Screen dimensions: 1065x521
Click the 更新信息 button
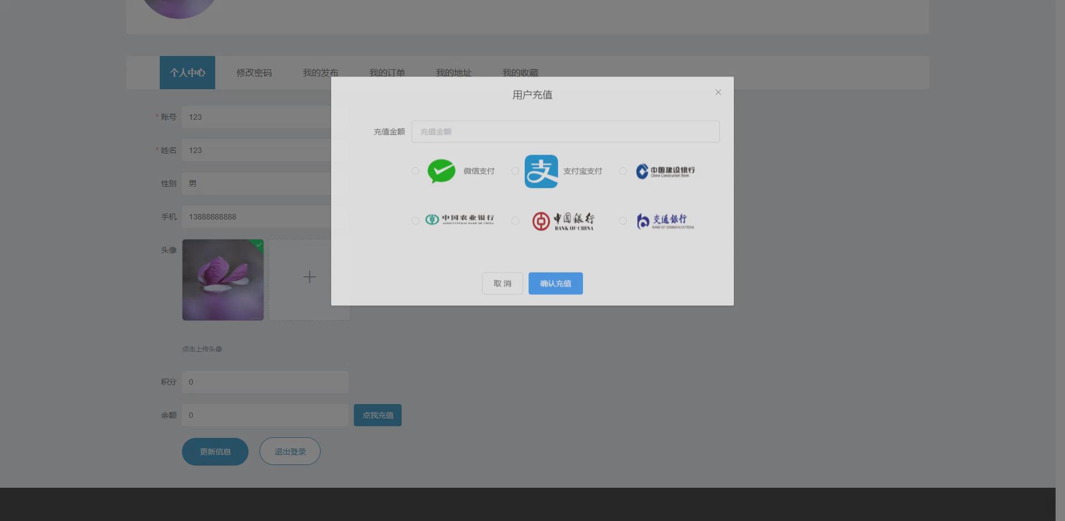click(x=215, y=452)
